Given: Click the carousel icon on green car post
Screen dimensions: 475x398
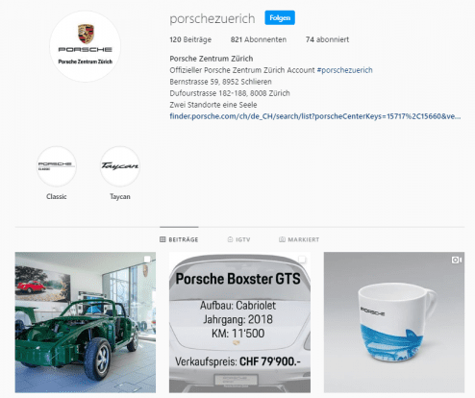Looking at the screenshot, I should 147,260.
